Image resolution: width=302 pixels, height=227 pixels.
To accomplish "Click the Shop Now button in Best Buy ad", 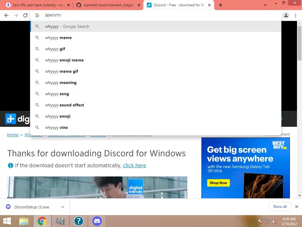I will tap(219, 183).
